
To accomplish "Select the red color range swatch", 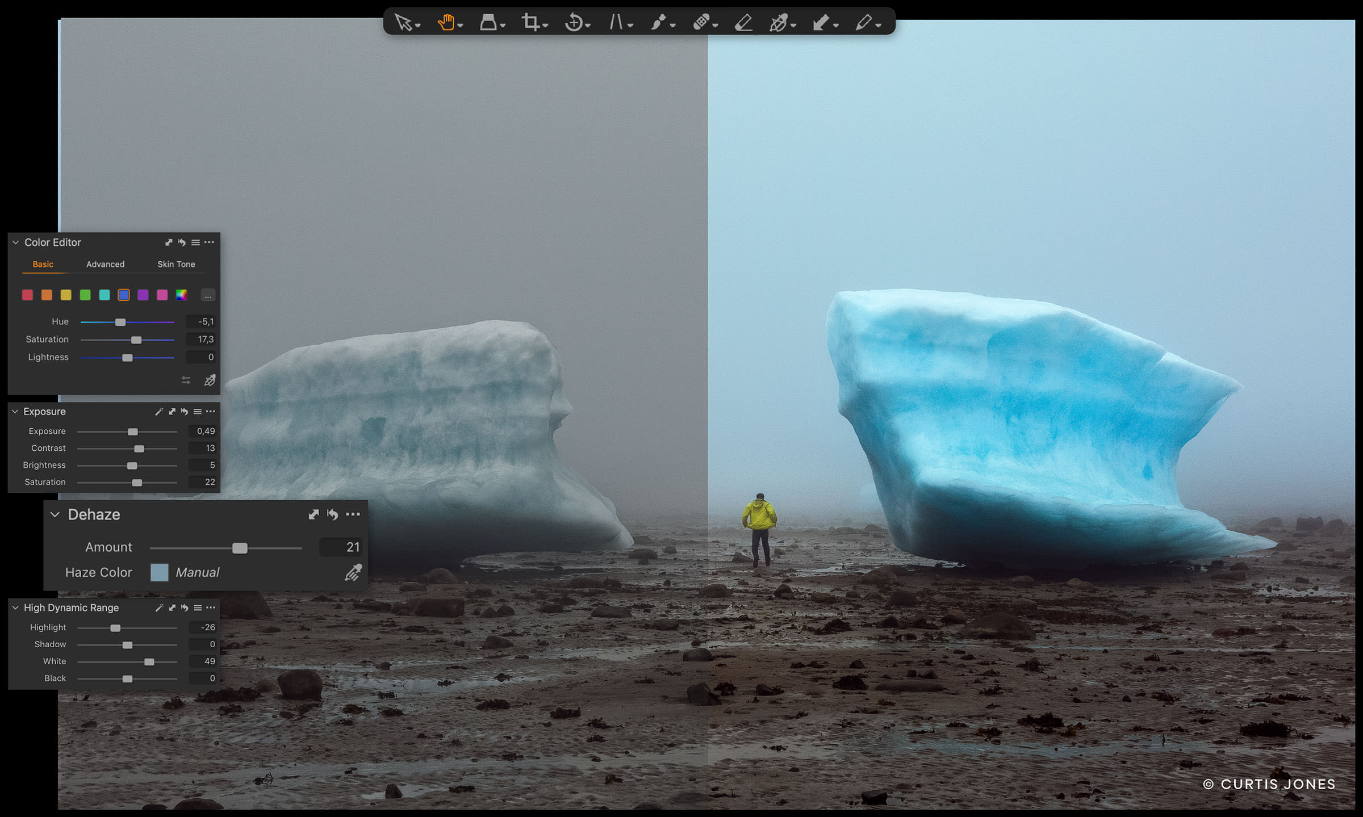I will pos(27,295).
